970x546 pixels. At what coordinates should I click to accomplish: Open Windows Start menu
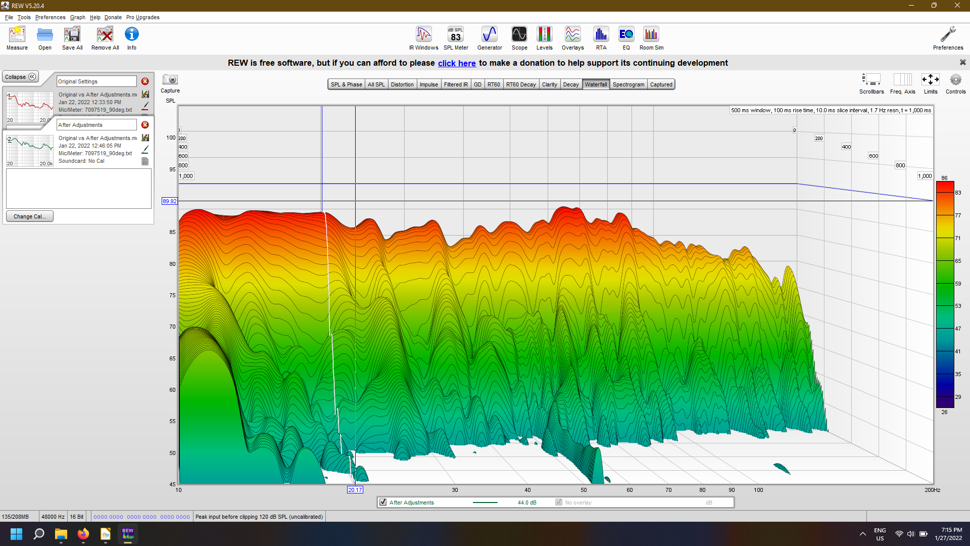16,534
